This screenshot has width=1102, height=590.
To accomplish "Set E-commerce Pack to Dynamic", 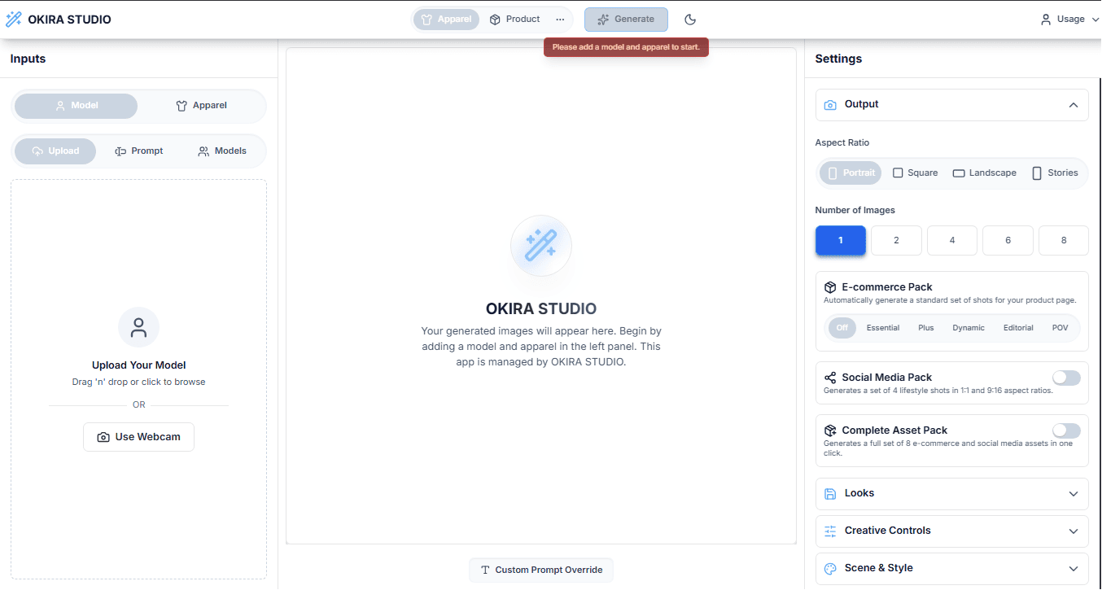I will (x=969, y=328).
